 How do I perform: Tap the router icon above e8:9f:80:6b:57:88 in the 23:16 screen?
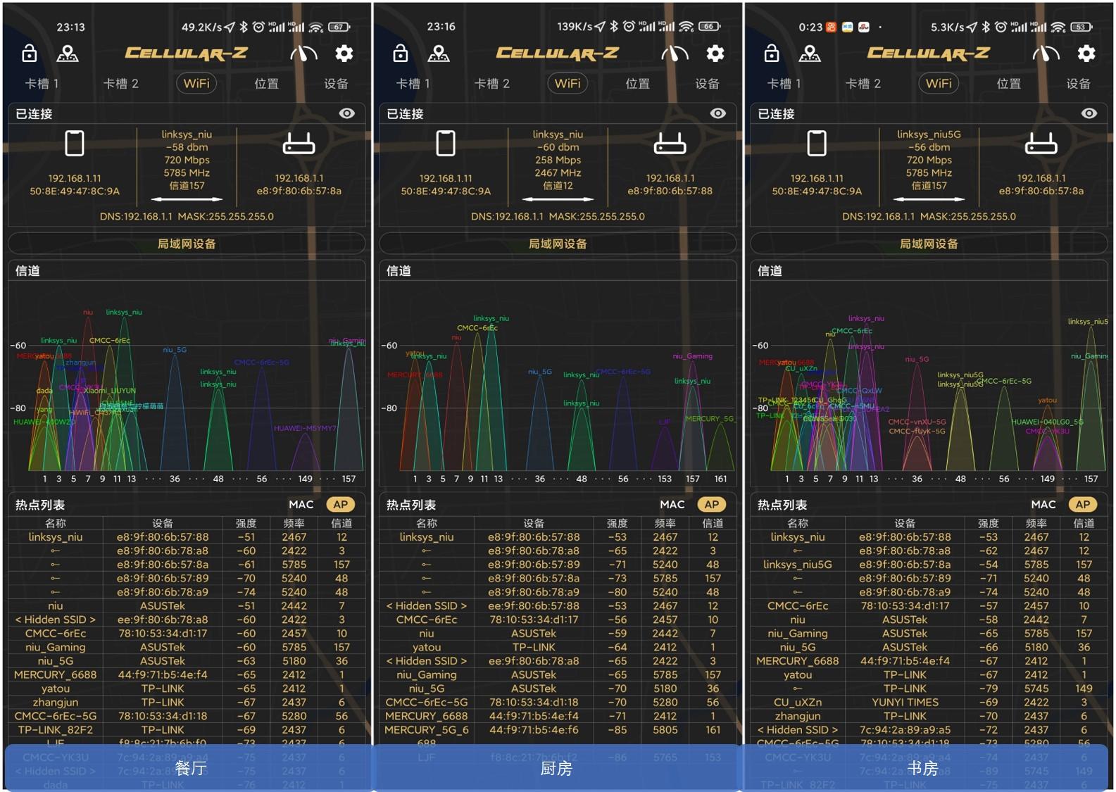pos(670,144)
